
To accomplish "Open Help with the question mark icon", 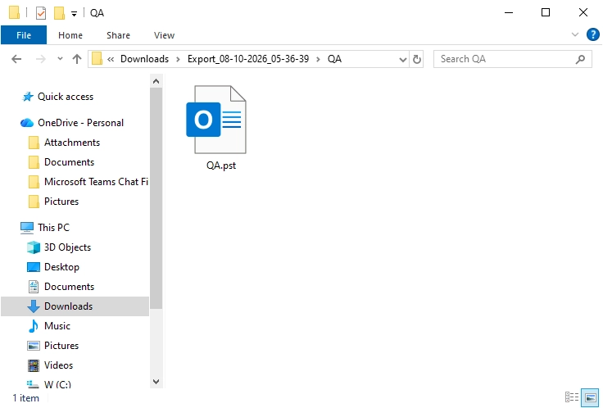I will 592,34.
